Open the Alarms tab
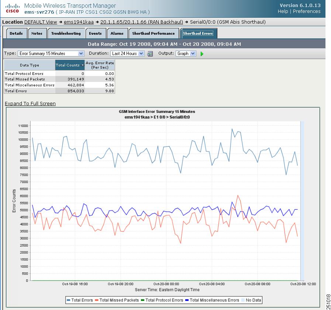The height and width of the screenshot is (310, 331). (117, 33)
